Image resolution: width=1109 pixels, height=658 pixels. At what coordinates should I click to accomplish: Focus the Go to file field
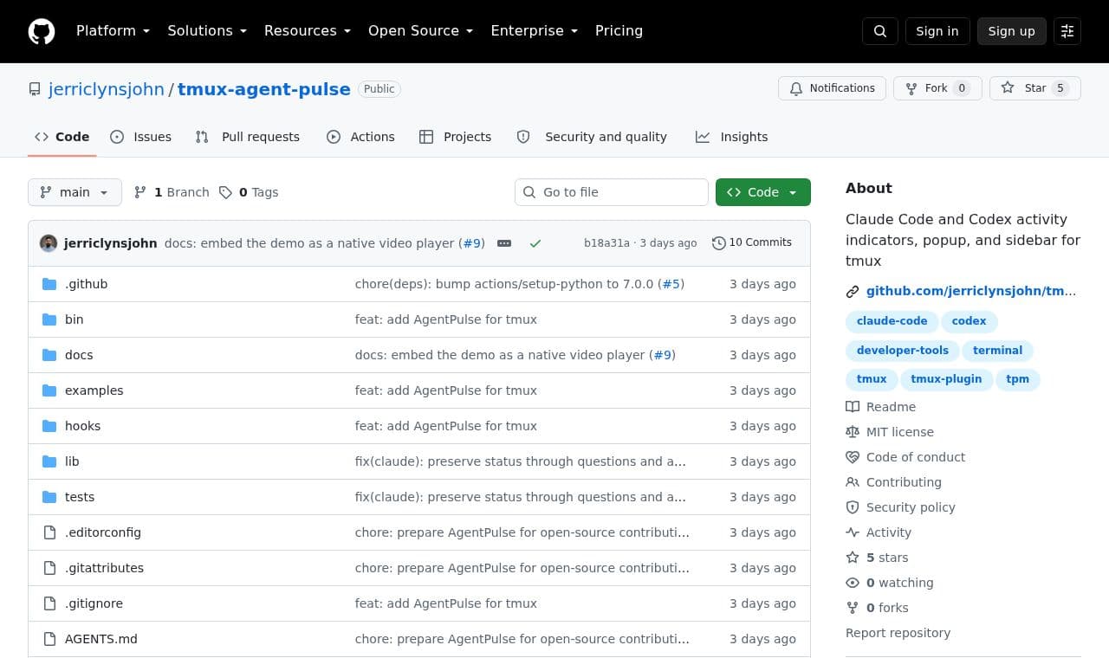(x=612, y=192)
